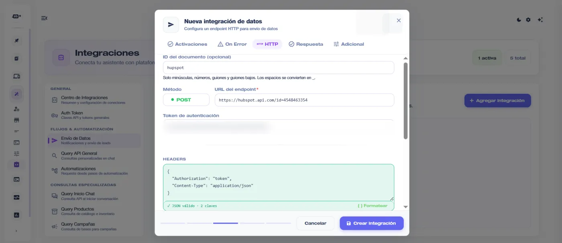Viewport: 562px width, 243px height.
Task: Click the URL del endpoint field
Action: point(304,100)
